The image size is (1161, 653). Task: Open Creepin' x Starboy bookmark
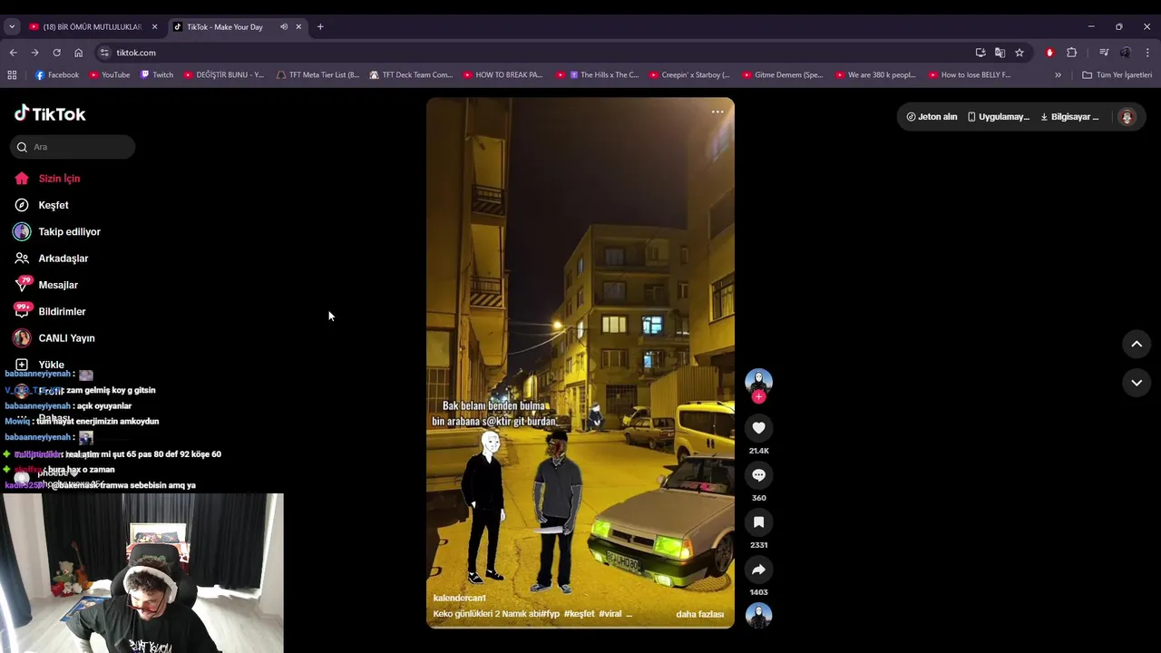click(689, 75)
